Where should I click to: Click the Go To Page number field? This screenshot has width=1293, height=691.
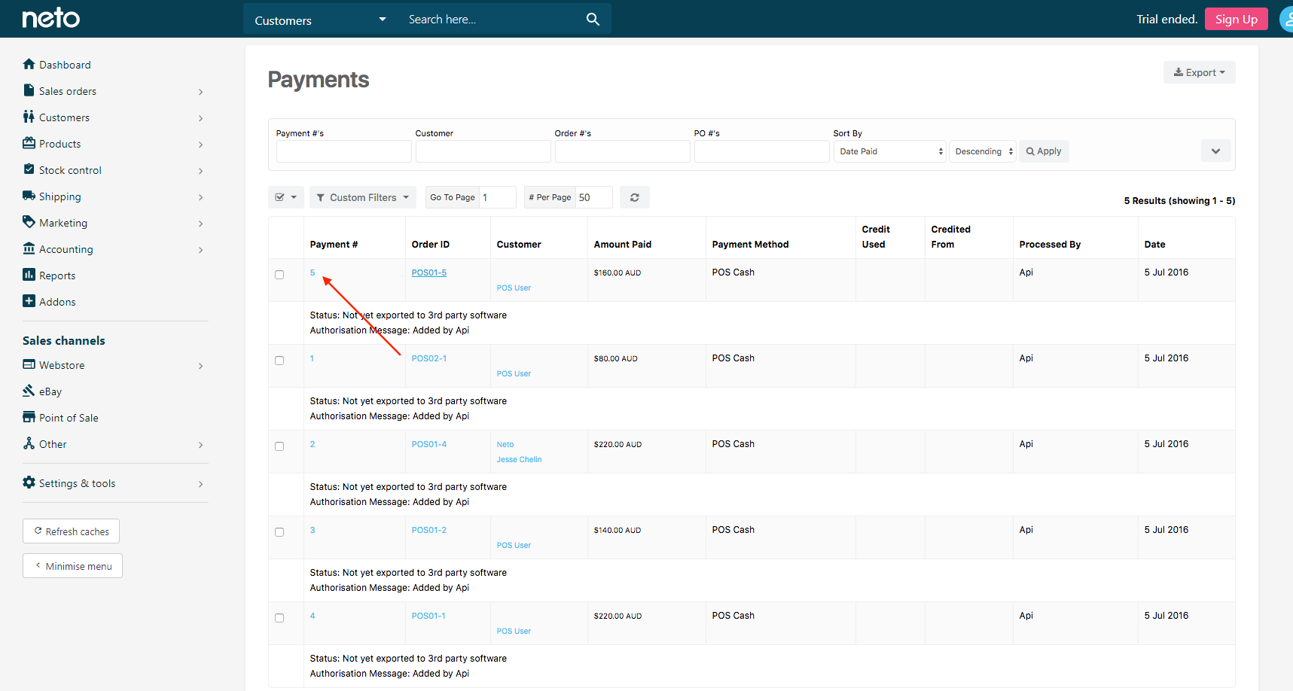pyautogui.click(x=498, y=197)
